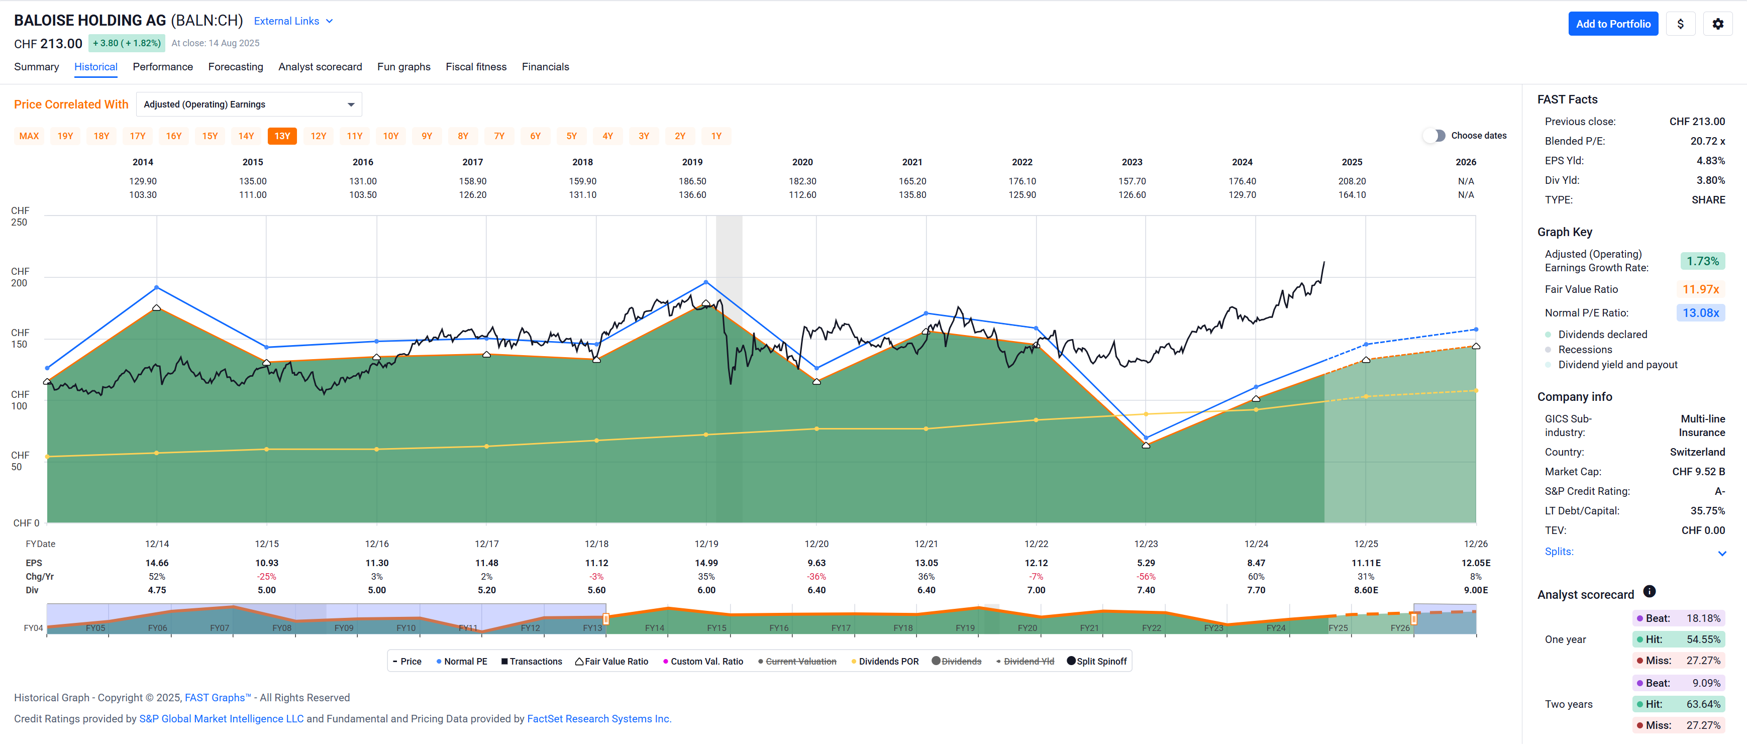Viewport: 1747px width, 752px height.
Task: Open the Adjusted (Operating) Earnings dropdown
Action: pos(248,104)
